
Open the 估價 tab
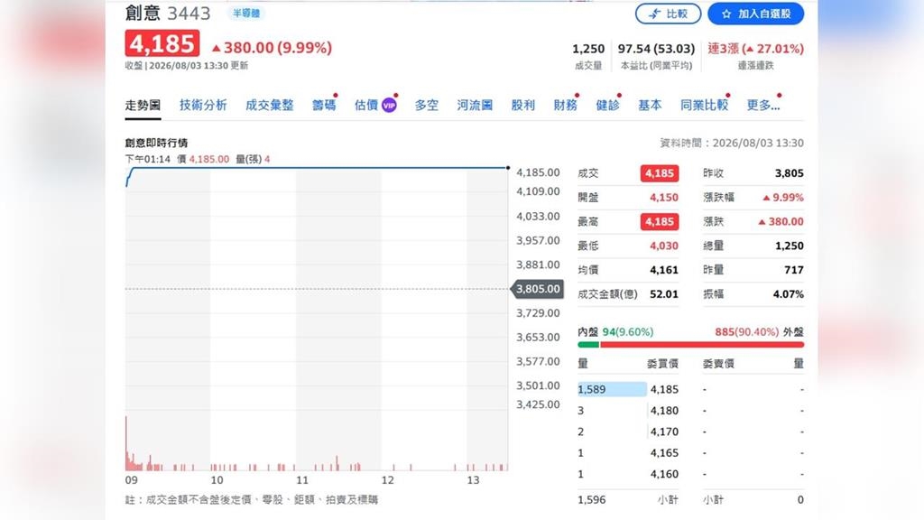click(366, 105)
